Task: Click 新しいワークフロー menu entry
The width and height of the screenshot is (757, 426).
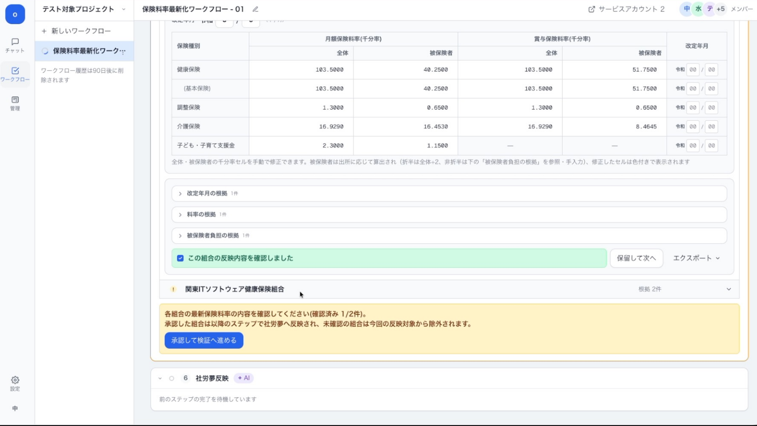Action: (84, 31)
